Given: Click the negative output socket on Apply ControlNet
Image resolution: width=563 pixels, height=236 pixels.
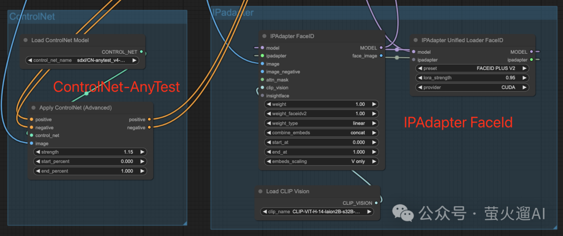Looking at the screenshot, I should tap(150, 127).
